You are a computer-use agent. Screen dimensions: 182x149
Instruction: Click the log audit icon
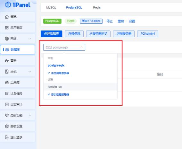point(7,104)
